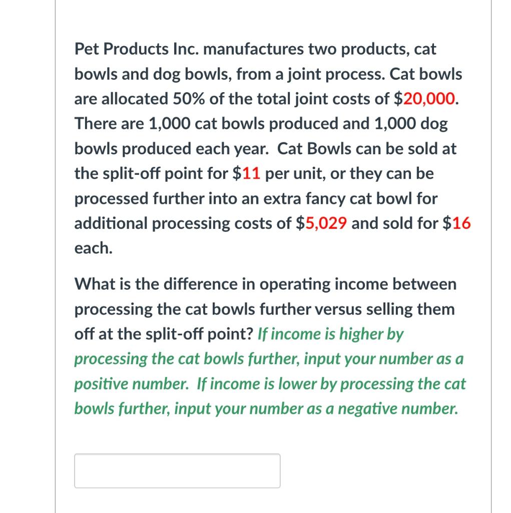This screenshot has width=511, height=513.
Task: Select the red $16 selling price
Action: tap(461, 223)
